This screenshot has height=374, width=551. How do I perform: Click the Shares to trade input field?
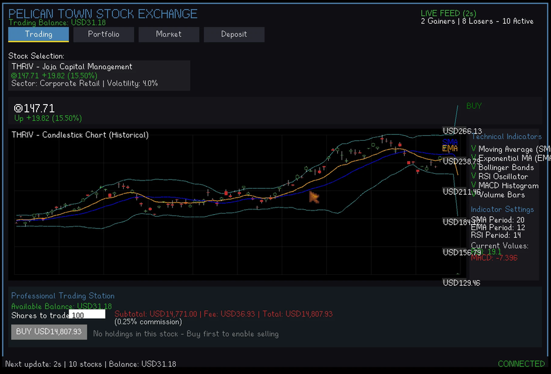(87, 314)
